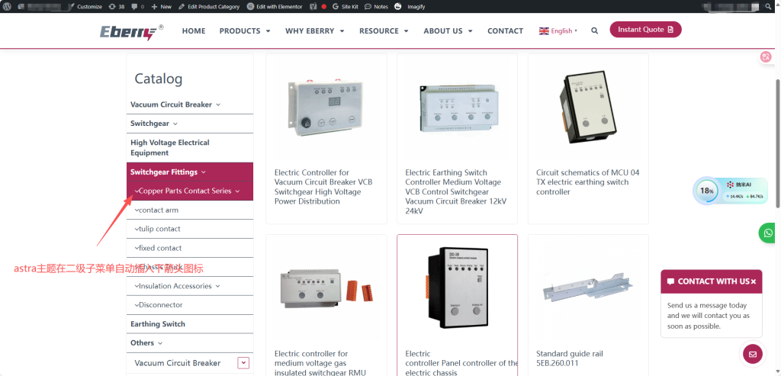Go to the CONTACT menu item

505,31
